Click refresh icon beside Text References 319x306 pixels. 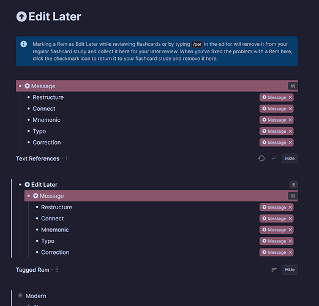coord(261,159)
